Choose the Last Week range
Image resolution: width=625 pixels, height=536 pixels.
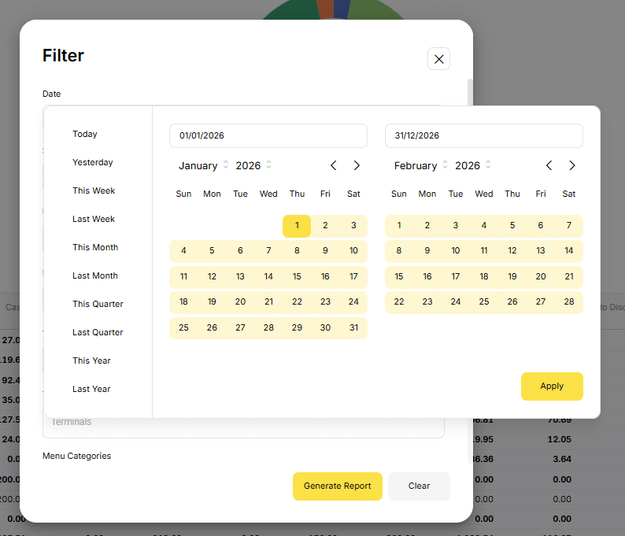[94, 219]
